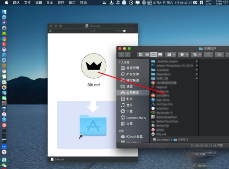Screen dimensions: 229x169
Task: Click the Edit Tags button in Finder toolbar
Action: [x=219, y=55]
